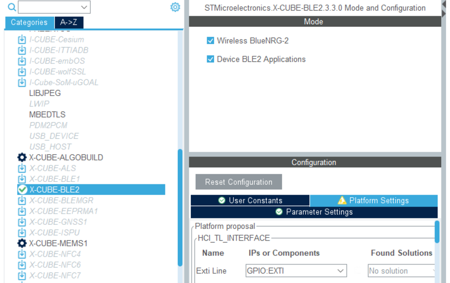Click download icon next to I-CUBE-wolfSSL
Image resolution: width=450 pixels, height=283 pixels.
[22, 72]
